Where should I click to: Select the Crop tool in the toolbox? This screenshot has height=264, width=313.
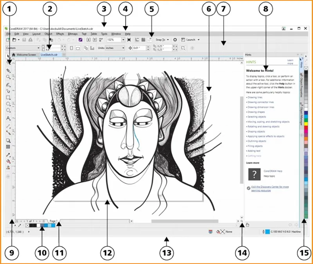(8, 70)
